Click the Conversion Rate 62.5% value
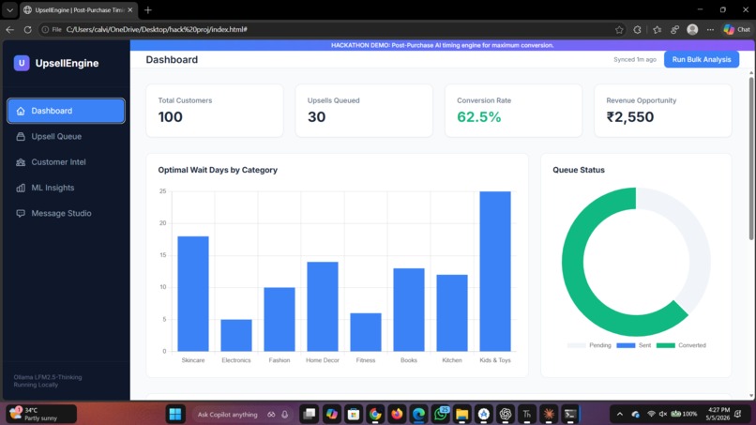This screenshot has width=756, height=425. tap(478, 116)
